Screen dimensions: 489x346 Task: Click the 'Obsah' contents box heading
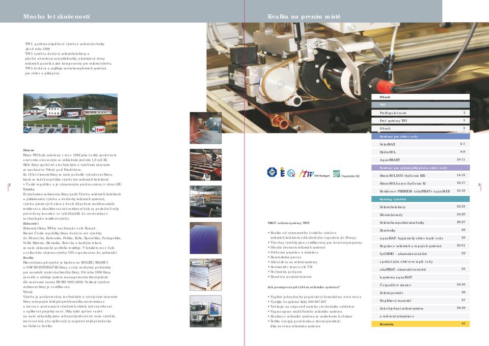click(x=420, y=97)
